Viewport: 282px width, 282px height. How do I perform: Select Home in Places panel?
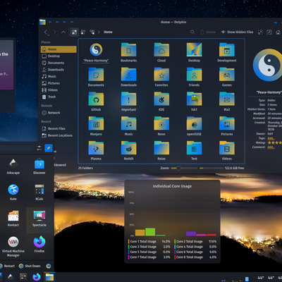tap(59, 49)
